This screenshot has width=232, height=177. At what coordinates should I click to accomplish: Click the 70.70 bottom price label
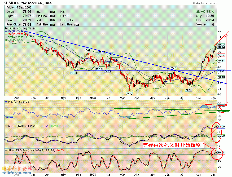[x=129, y=94]
